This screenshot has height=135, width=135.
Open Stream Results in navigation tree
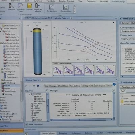9,91
